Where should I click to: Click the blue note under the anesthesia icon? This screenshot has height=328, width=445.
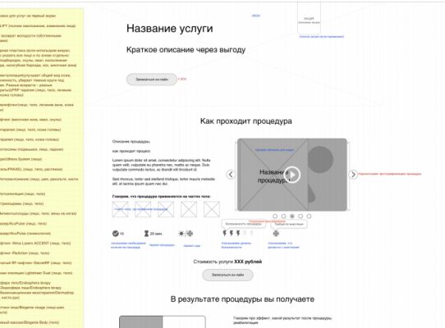[x=283, y=245]
